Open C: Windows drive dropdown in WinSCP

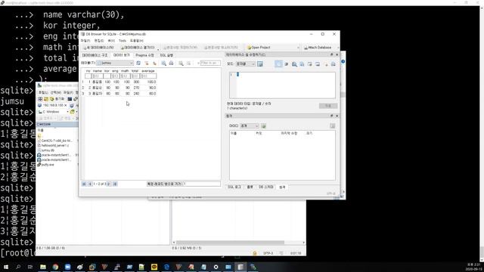53,112
